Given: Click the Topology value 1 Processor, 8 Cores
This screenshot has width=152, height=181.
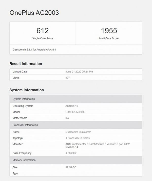Looking at the screenshot, I should click(77, 138).
